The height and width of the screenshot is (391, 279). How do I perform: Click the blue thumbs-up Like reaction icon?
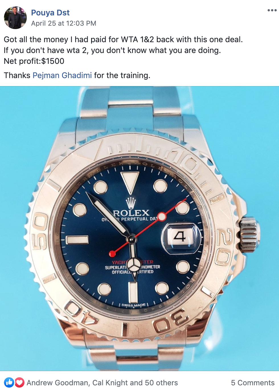[9, 382]
